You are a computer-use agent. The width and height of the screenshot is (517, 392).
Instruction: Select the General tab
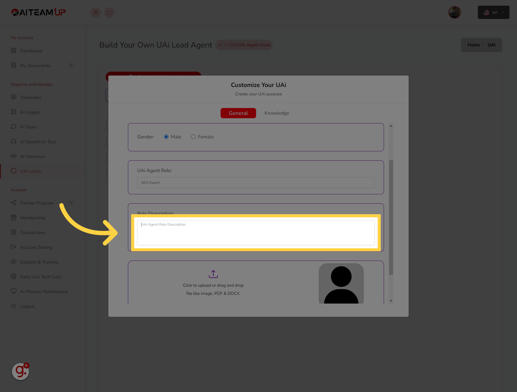238,113
